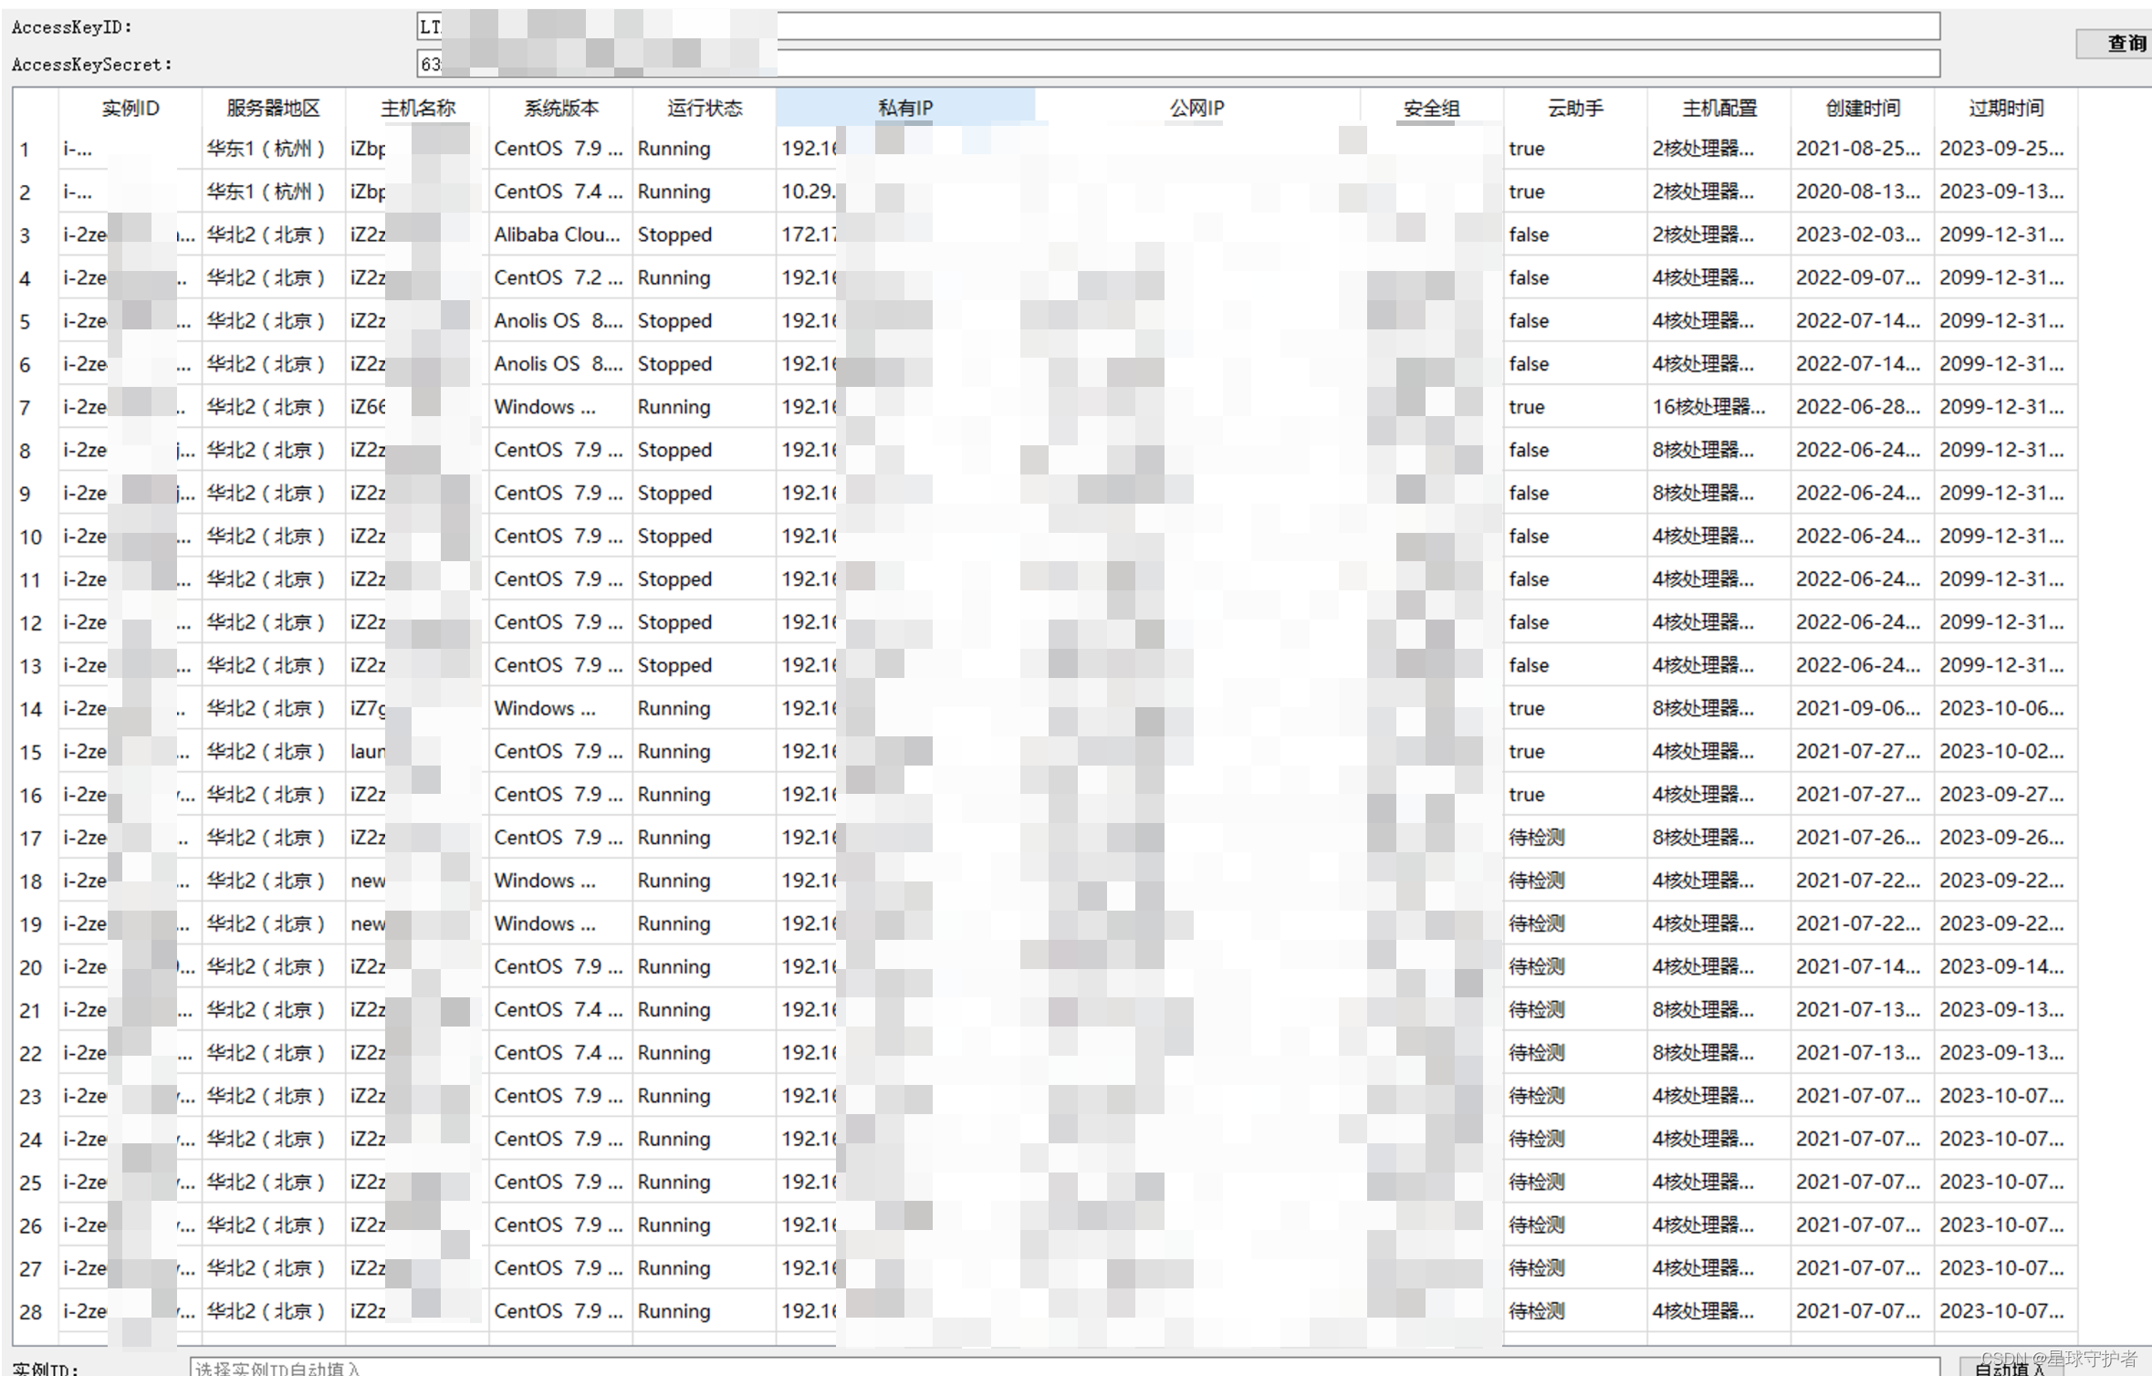
Task: Select the 私有IP column header
Action: tap(904, 107)
